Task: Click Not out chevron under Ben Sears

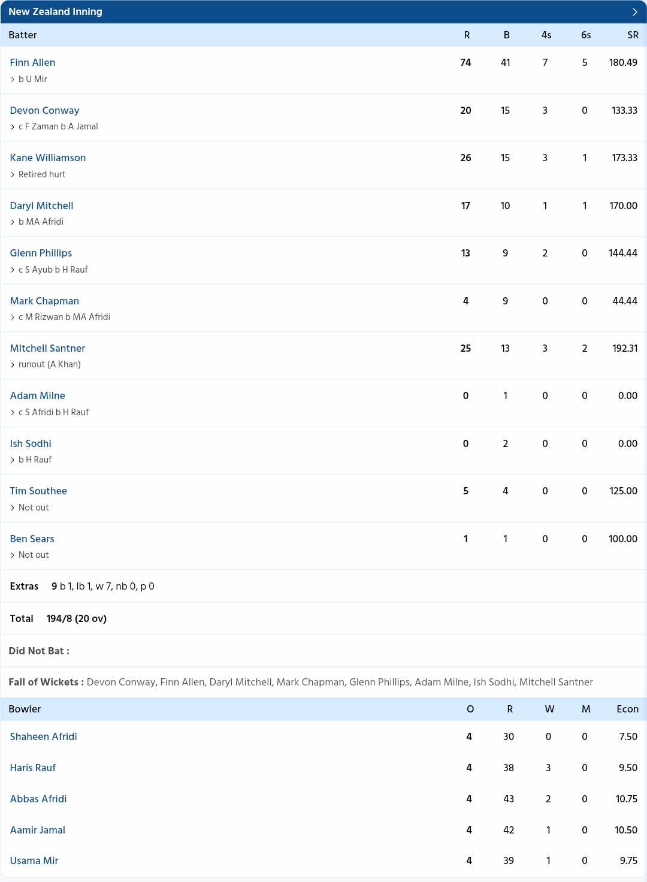Action: click(13, 555)
